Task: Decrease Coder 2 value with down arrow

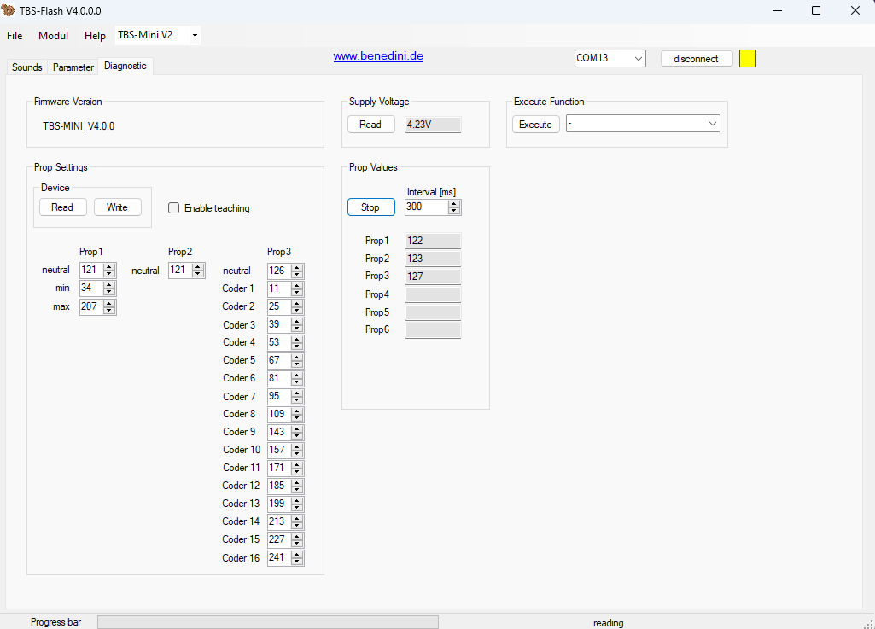Action: (297, 311)
